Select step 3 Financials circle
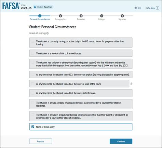 (81, 16)
